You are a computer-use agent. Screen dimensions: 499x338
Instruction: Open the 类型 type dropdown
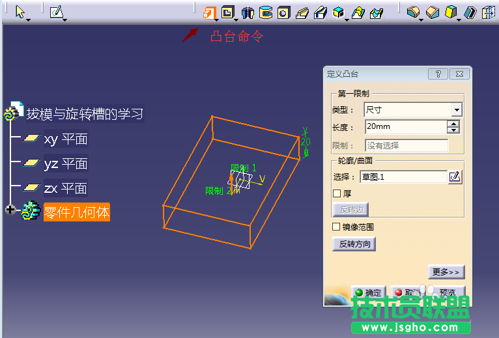456,110
